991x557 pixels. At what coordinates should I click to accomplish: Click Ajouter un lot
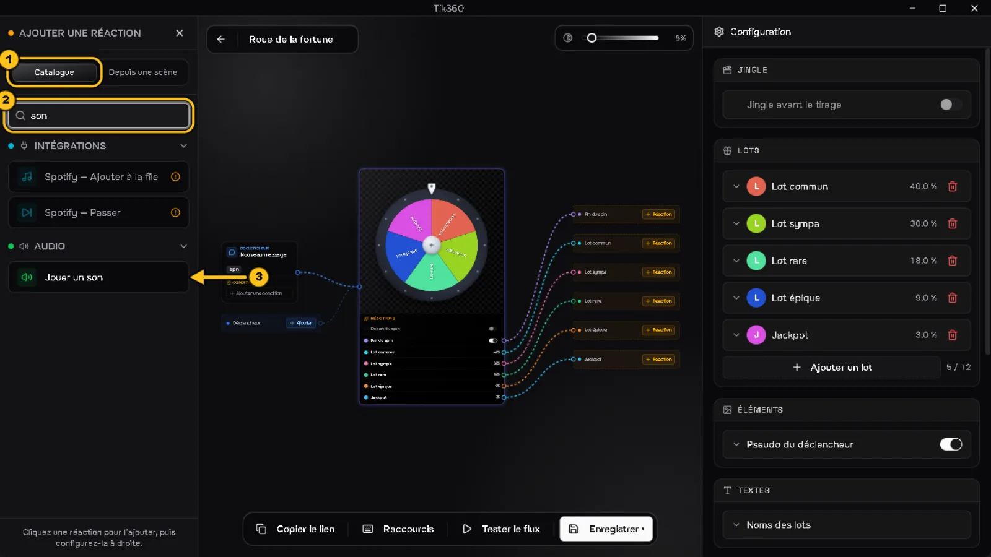[x=832, y=368]
